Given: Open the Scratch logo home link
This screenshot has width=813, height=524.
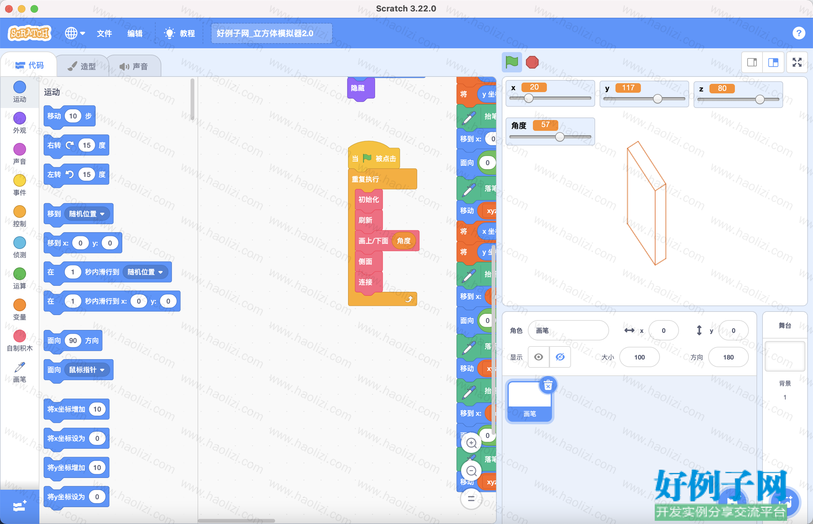Looking at the screenshot, I should (29, 33).
